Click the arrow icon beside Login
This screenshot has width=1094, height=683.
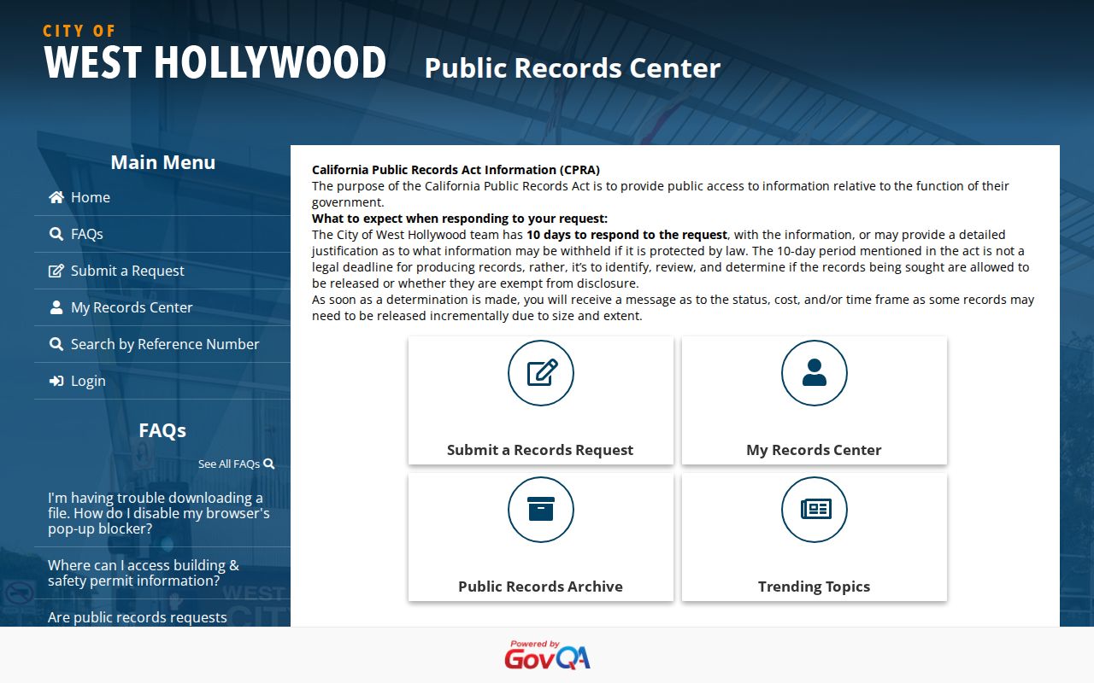point(56,381)
